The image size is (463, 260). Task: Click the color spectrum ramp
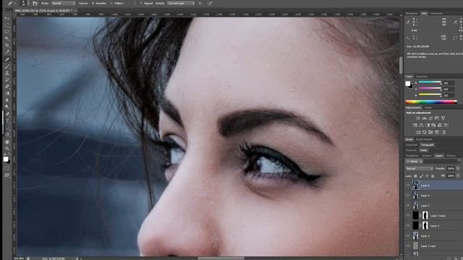click(x=431, y=102)
